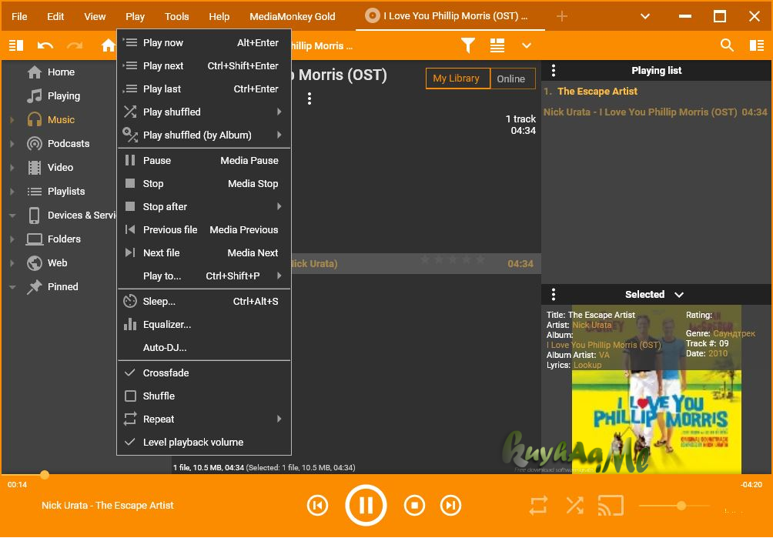Open Playing list panel menu dots
773x538 pixels.
point(553,71)
